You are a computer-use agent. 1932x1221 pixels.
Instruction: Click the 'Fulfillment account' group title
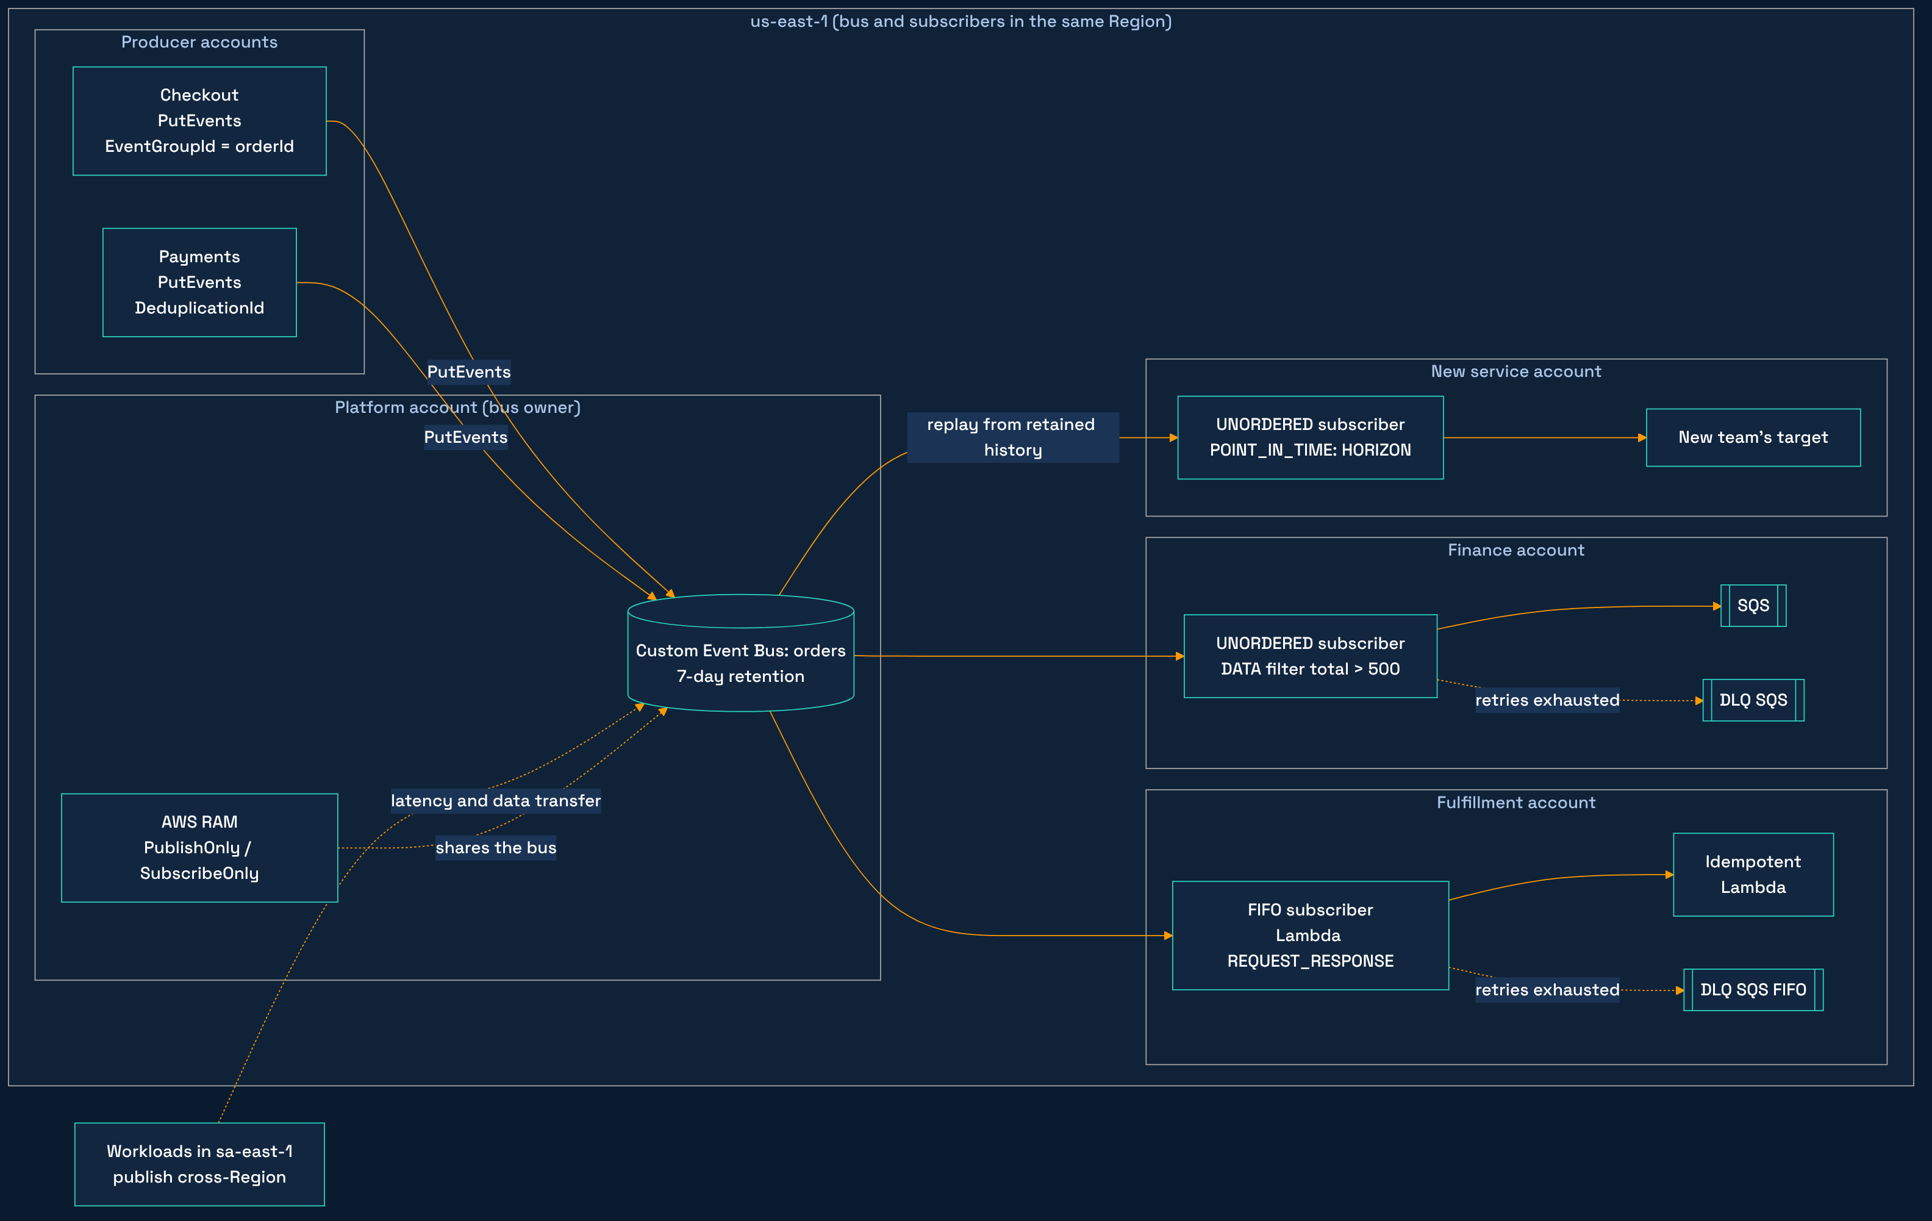coord(1515,803)
